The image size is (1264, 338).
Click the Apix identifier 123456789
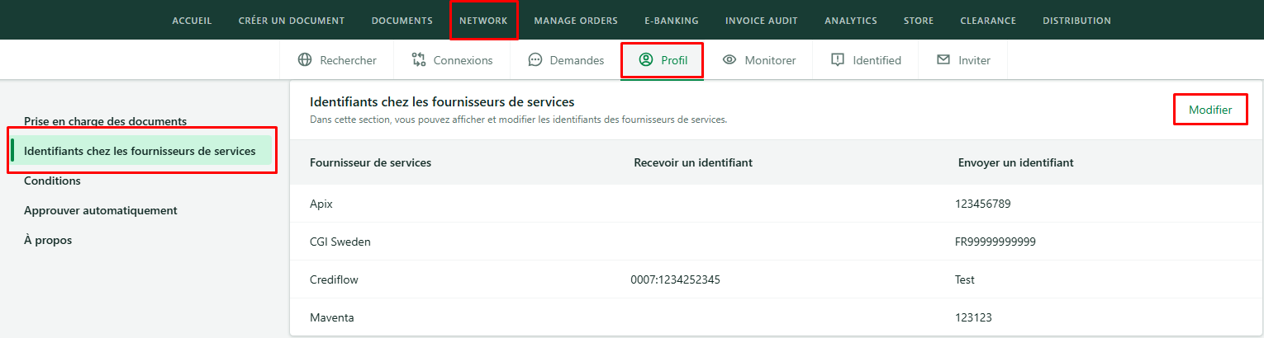[x=983, y=204]
